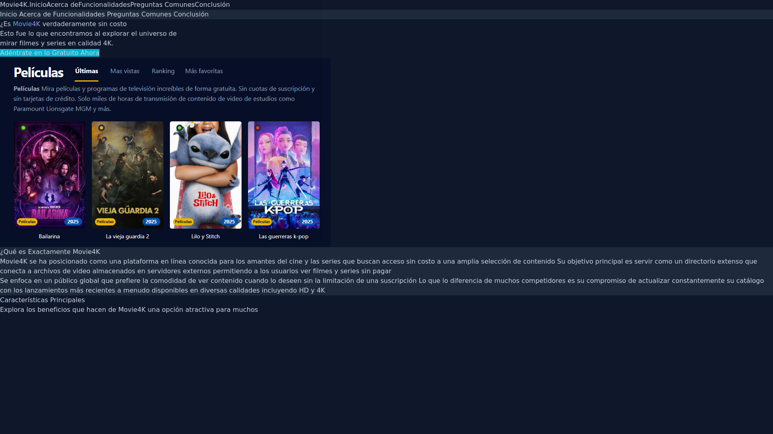
Task: Open the Las Guerreras K-Pop poster
Action: (284, 175)
